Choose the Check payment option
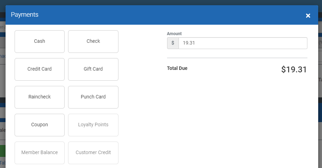Viewport: 322px width, 168px height. coord(93,41)
